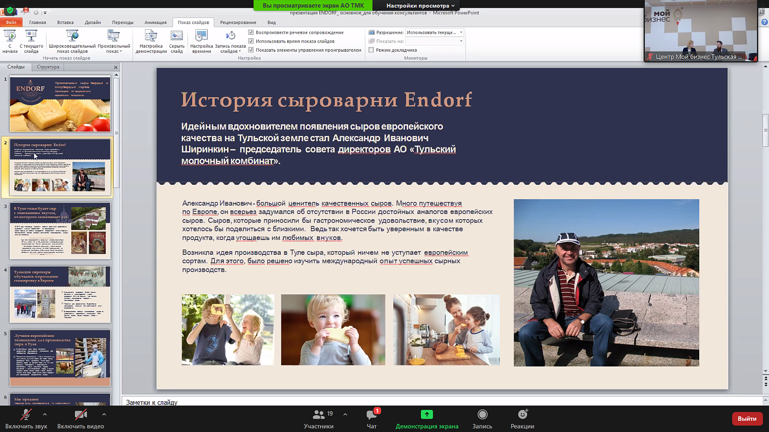Image resolution: width=769 pixels, height=432 pixels.
Task: Click the slide notes field
Action: tap(442, 402)
